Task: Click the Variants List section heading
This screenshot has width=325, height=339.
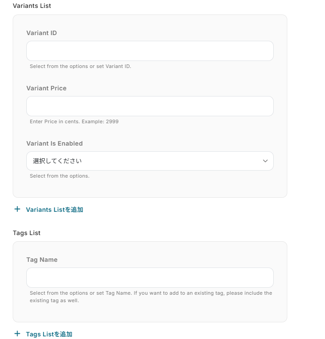Action: coord(32,6)
